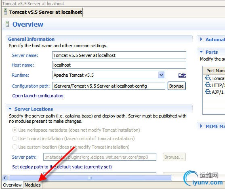The image size is (225, 189).
Task: Click the horizontal scrollbar left arrow
Action: point(5,178)
